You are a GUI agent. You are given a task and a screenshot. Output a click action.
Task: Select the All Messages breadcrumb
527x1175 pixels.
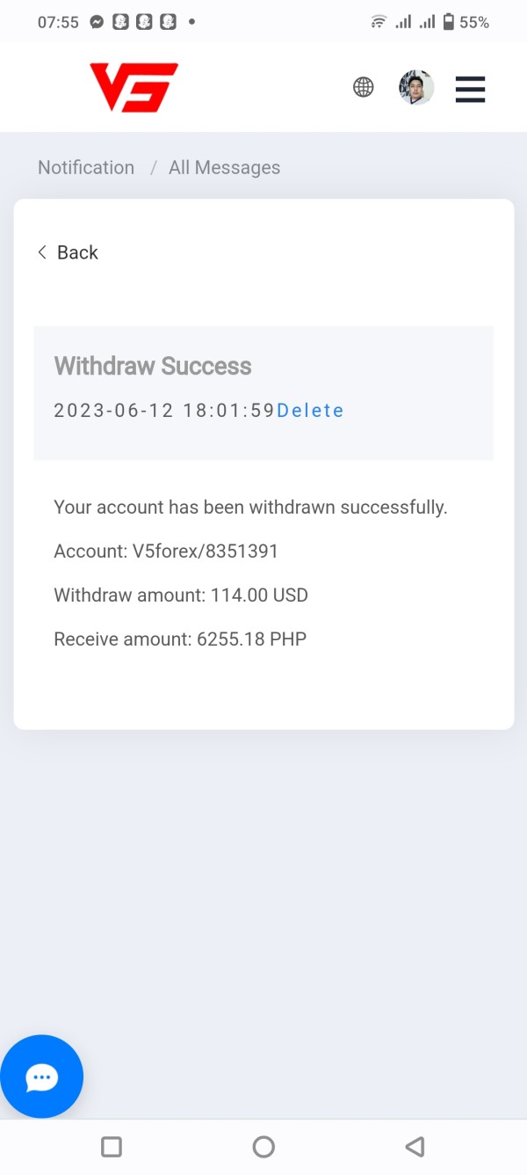coord(224,168)
